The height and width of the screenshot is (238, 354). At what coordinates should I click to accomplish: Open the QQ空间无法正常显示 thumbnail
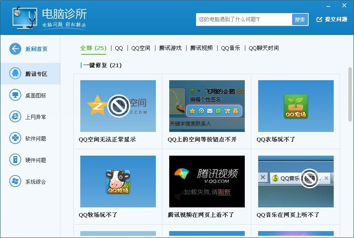pyautogui.click(x=118, y=106)
